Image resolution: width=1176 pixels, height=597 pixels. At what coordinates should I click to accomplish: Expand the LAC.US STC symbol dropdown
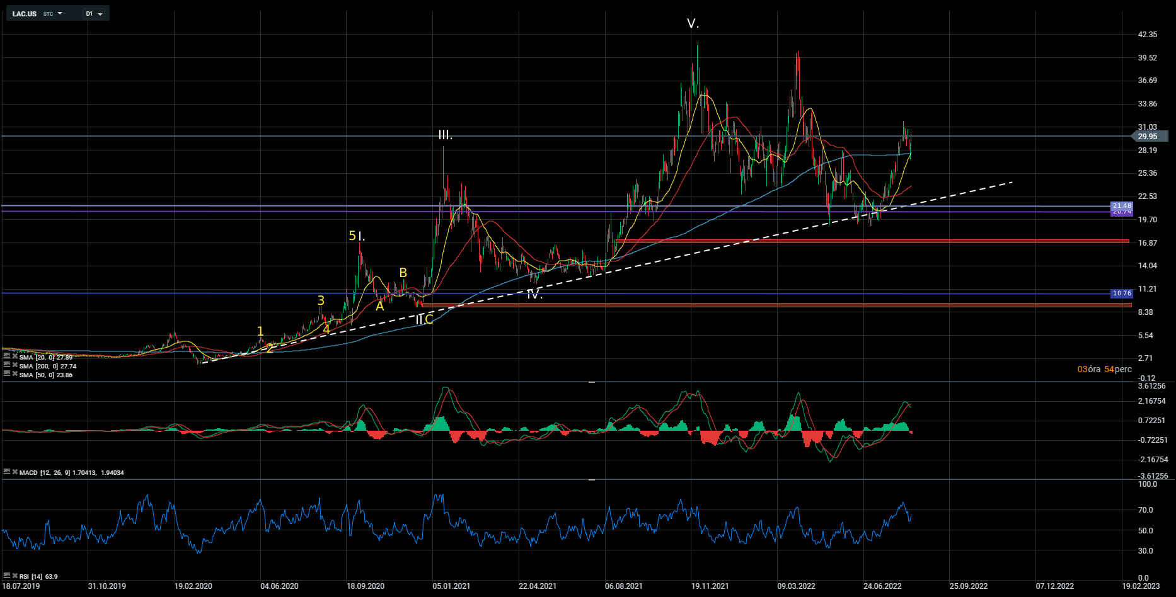[x=60, y=13]
